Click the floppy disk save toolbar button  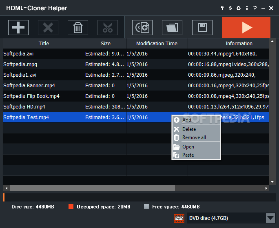click(x=202, y=27)
